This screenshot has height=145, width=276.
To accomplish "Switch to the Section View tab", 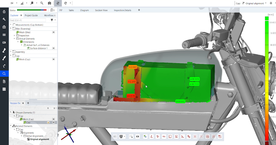I will pyautogui.click(x=101, y=10).
